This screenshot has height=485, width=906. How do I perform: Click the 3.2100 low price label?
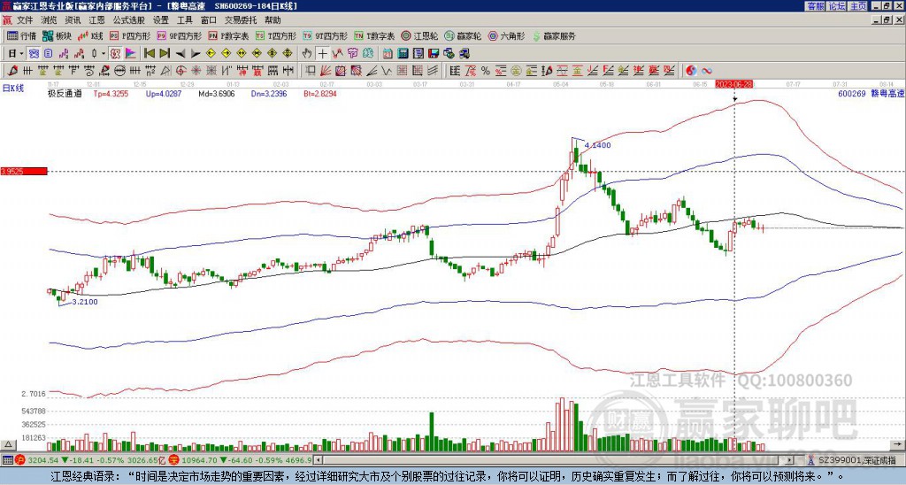(x=85, y=301)
